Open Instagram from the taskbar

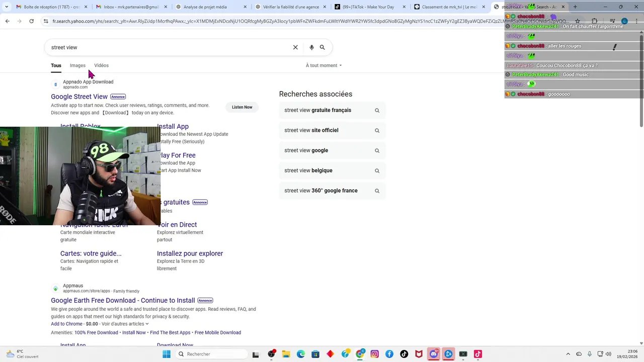pyautogui.click(x=374, y=354)
